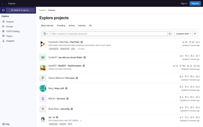Click lga / ui merge requests count 9

192,118
